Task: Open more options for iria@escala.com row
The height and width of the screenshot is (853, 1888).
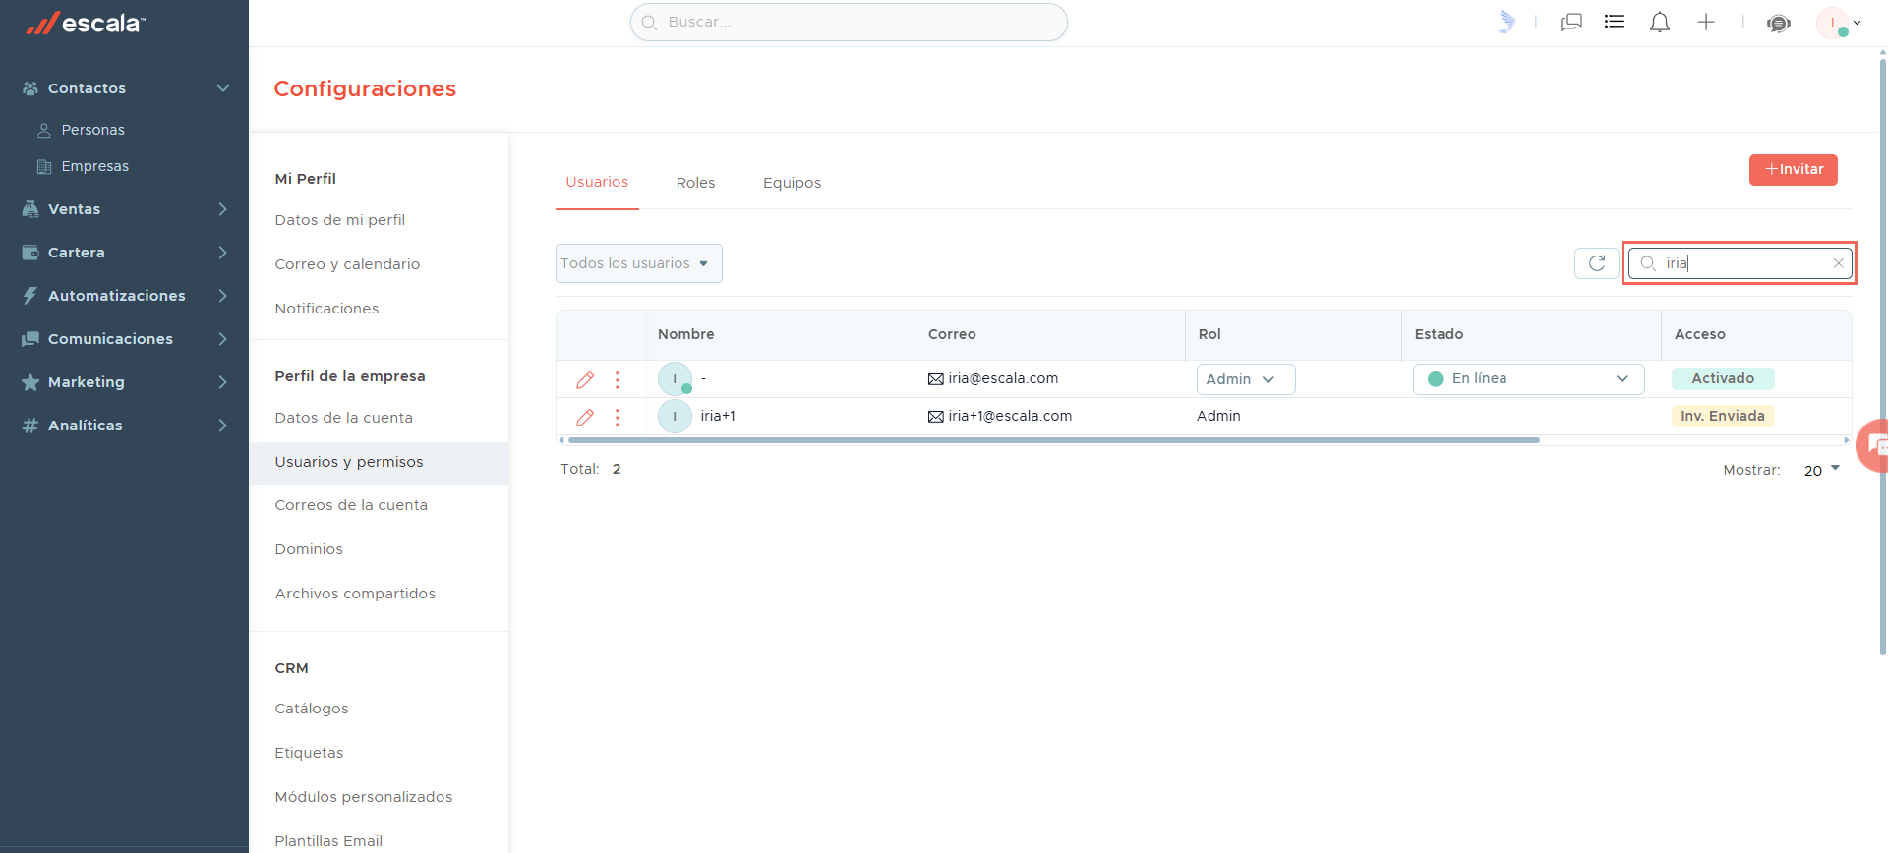Action: (618, 379)
